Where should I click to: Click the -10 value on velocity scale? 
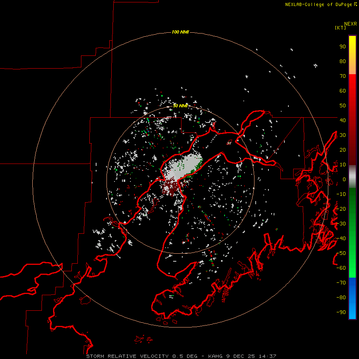(x=341, y=194)
